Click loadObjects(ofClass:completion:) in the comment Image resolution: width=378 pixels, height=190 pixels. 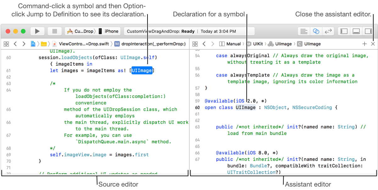tap(120, 96)
